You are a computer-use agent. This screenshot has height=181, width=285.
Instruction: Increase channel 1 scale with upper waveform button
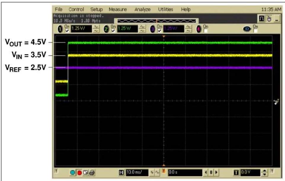pyautogui.click(x=96, y=27)
